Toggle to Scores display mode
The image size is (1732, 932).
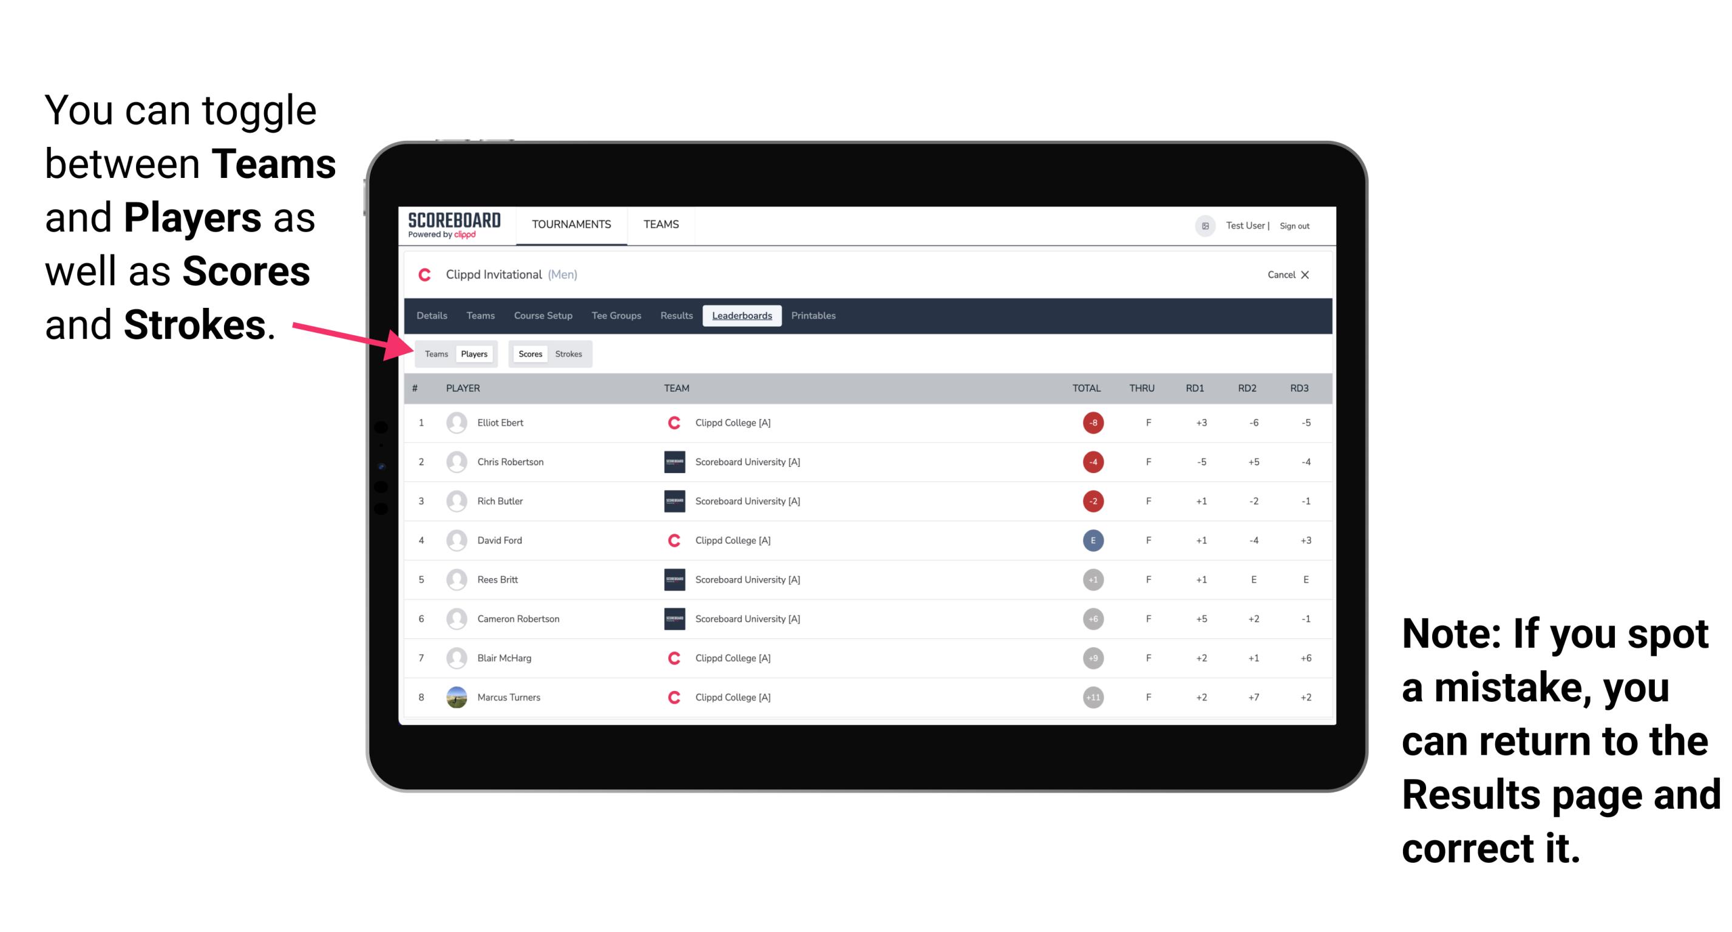(528, 353)
